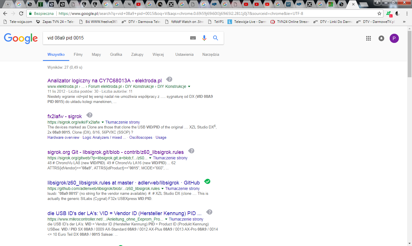412x246 pixels.
Task: Open the purple P account avatar
Action: pos(394,38)
